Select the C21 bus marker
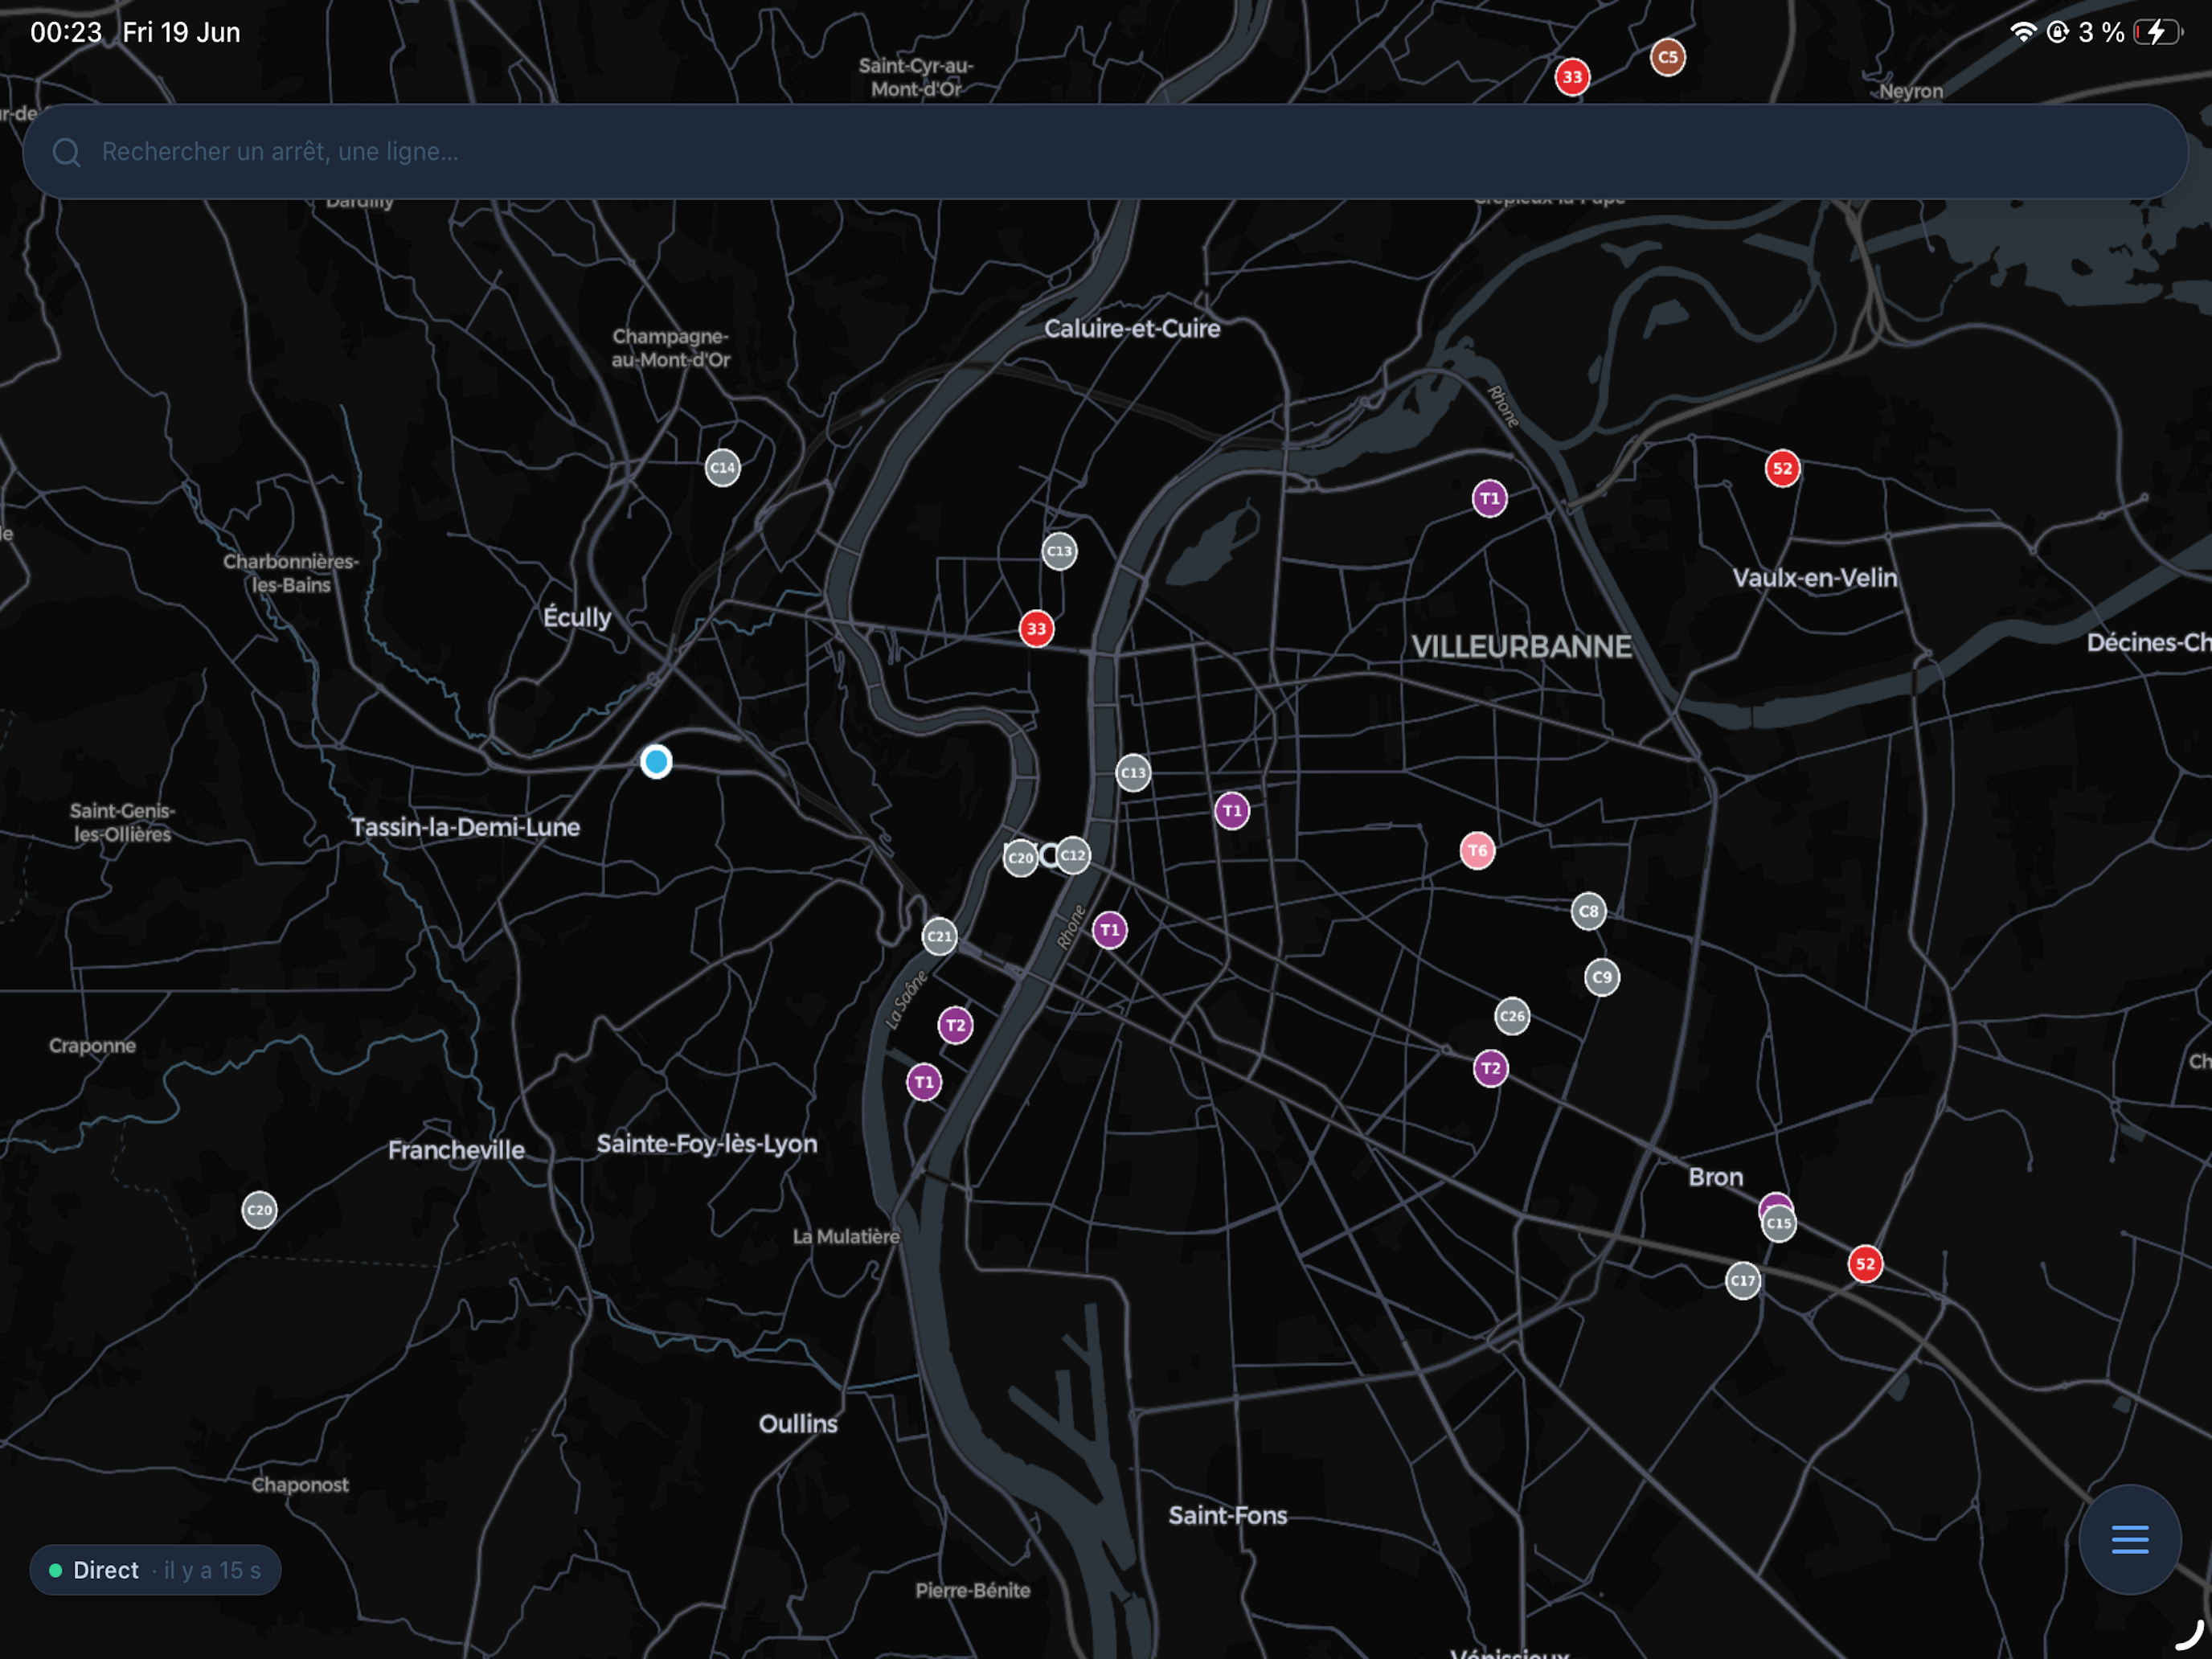The width and height of the screenshot is (2212, 1659). coord(939,936)
